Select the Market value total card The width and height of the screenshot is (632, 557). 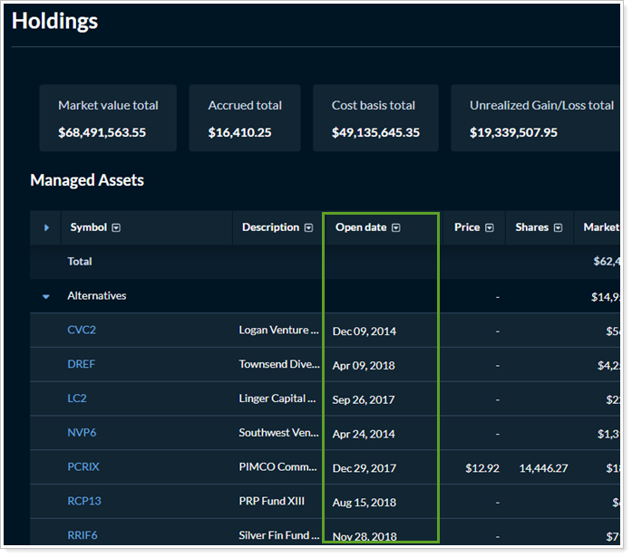[x=108, y=119]
